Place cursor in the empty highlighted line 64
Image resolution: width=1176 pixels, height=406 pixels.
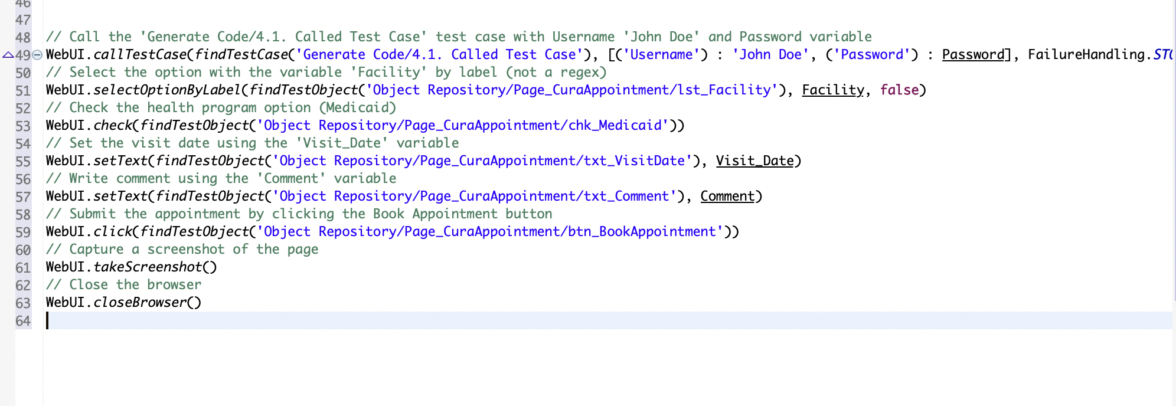click(x=354, y=320)
